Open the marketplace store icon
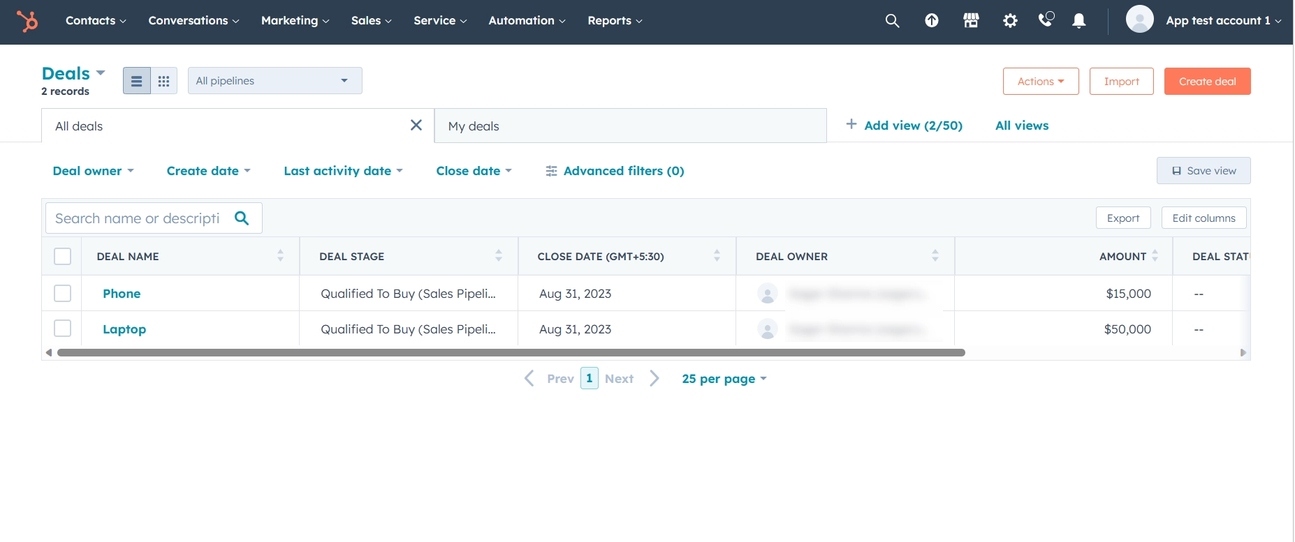1295x542 pixels. click(971, 21)
